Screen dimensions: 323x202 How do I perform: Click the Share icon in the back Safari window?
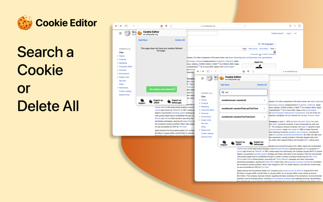click(290, 26)
